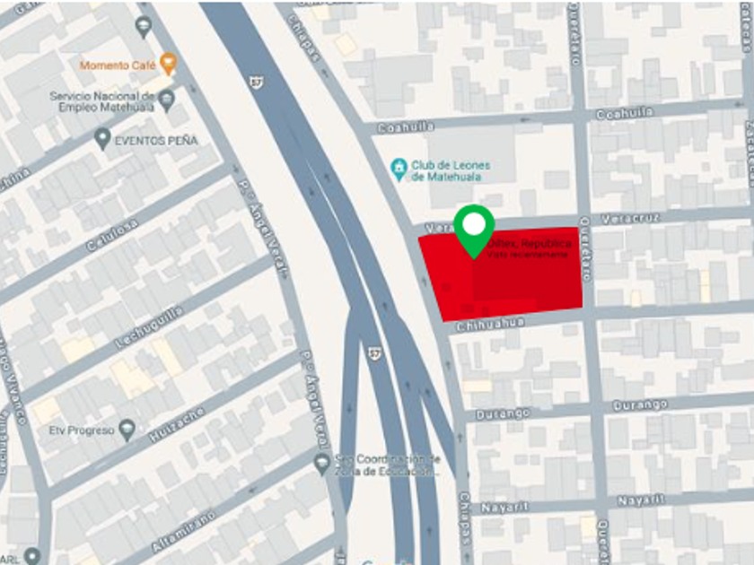Select the Chihuahua street label

pos(490,325)
